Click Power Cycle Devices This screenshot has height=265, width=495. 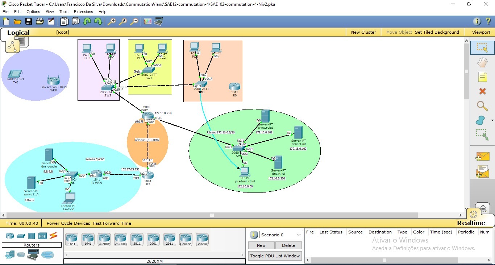[68, 223]
